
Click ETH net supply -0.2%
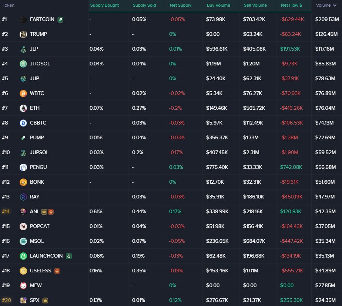[175, 108]
